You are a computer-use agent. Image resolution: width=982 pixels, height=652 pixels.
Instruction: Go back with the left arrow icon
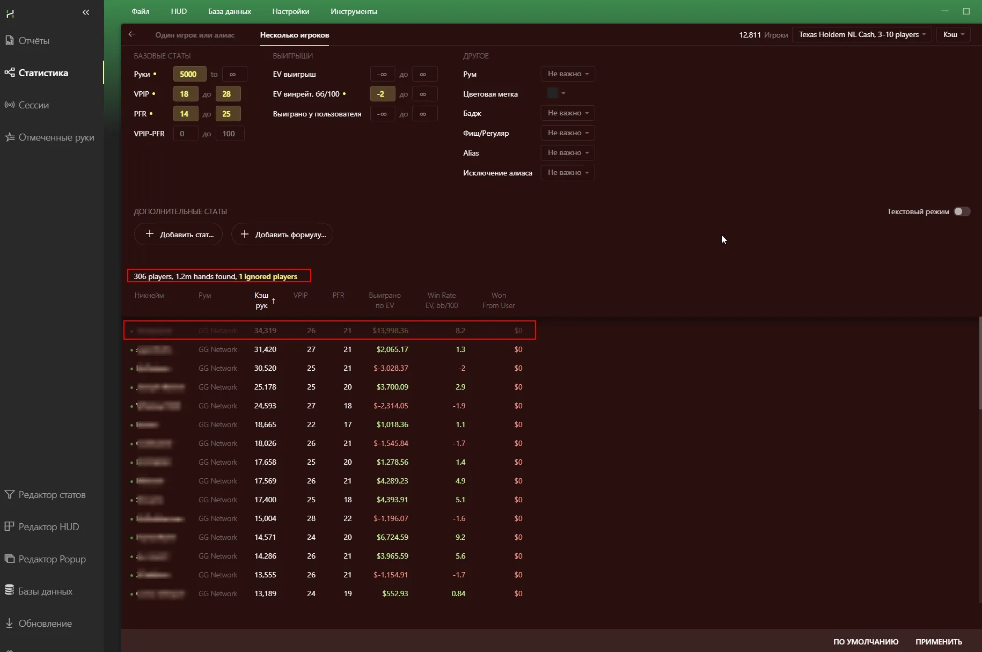coord(131,34)
